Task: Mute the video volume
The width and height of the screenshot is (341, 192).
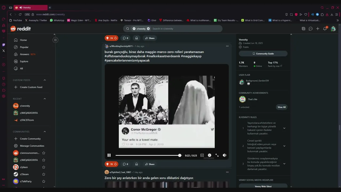Action: point(225,155)
